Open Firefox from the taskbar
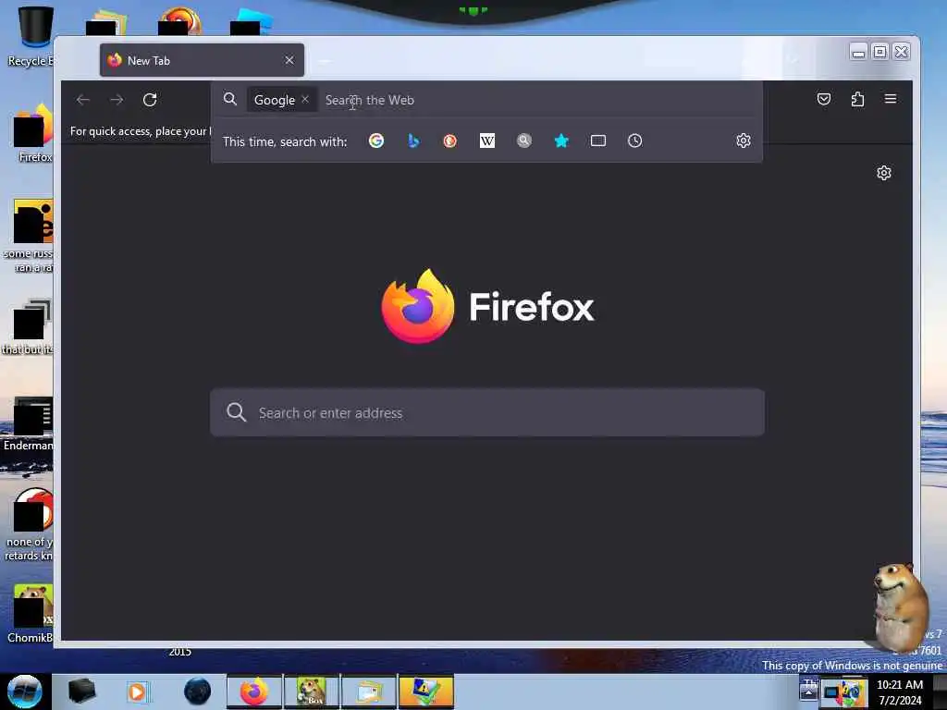This screenshot has width=947, height=710. pyautogui.click(x=254, y=692)
